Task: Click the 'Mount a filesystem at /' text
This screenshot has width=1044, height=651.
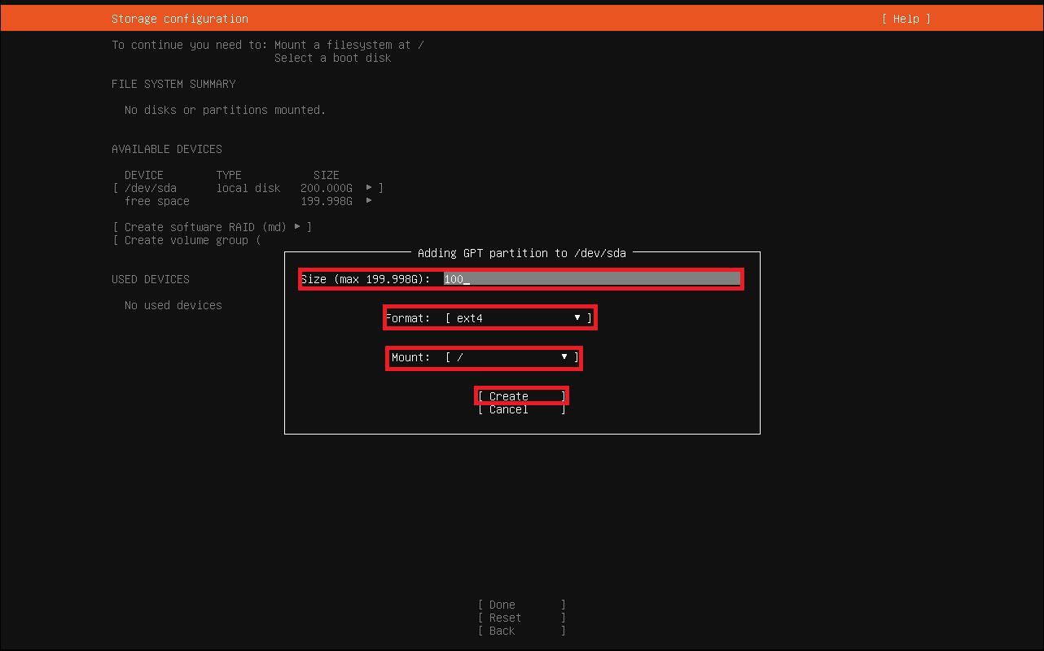Action: (349, 45)
